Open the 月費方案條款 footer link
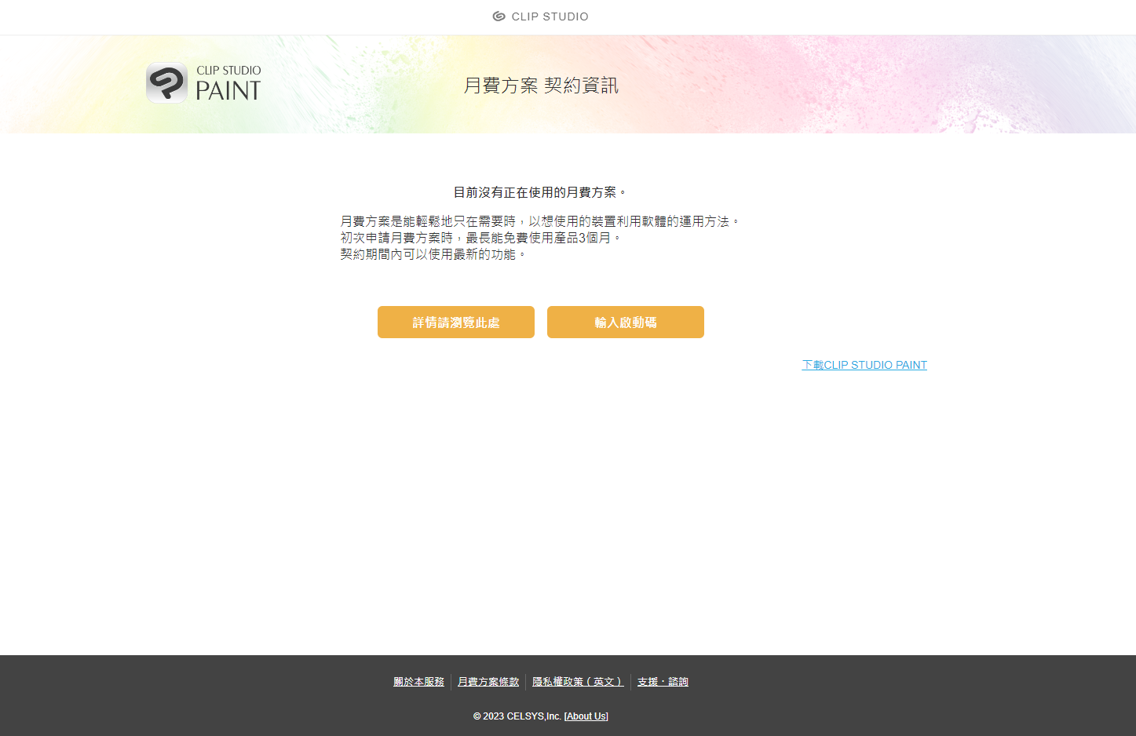Viewport: 1136px width, 736px height. coord(488,682)
